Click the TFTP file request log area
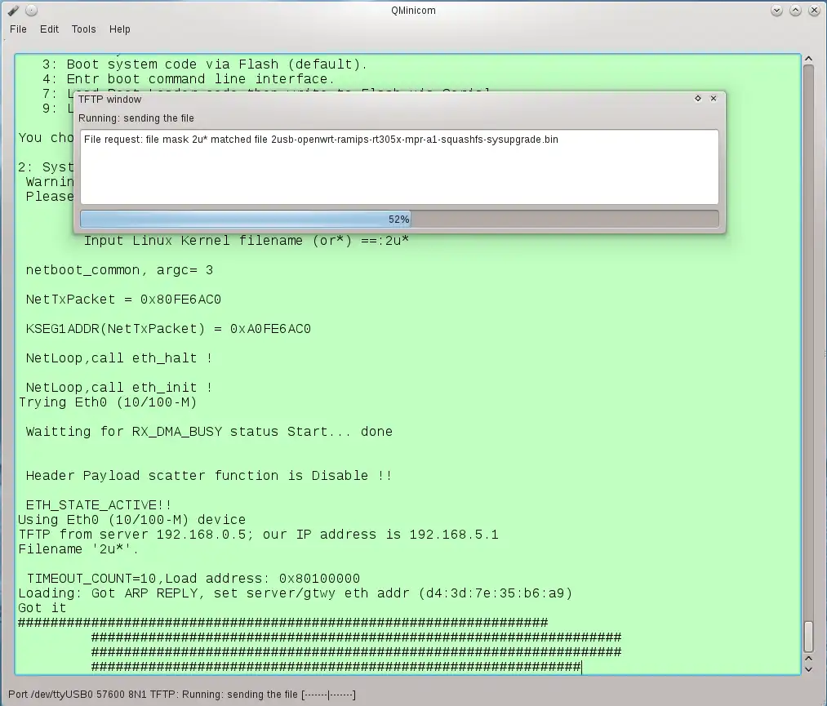Screen dimensions: 827x706 [x=399, y=167]
